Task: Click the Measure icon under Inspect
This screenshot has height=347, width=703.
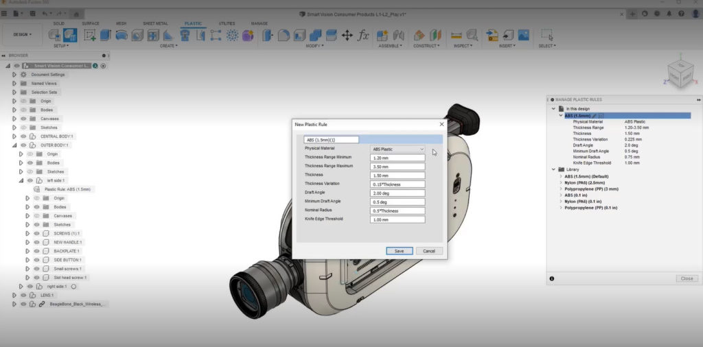Action: click(456, 35)
